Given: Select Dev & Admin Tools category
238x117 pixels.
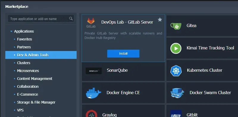Looking at the screenshot, I should click(41, 55).
